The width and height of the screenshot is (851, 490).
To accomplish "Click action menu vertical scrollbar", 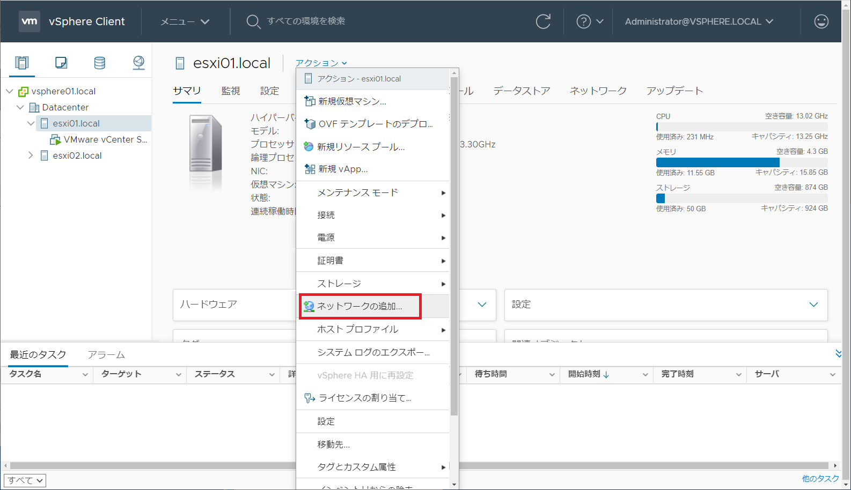I will [454, 247].
